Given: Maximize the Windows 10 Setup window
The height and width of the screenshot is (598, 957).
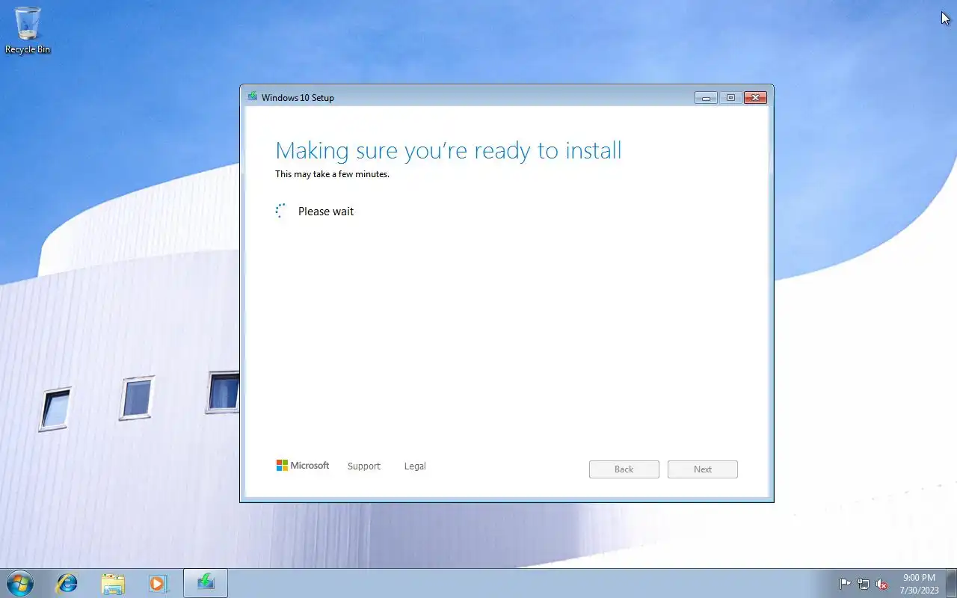Looking at the screenshot, I should (x=730, y=98).
